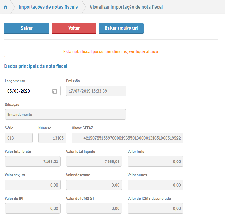Click the Valor total líquido field
The image size is (225, 217).
[x=94, y=162]
